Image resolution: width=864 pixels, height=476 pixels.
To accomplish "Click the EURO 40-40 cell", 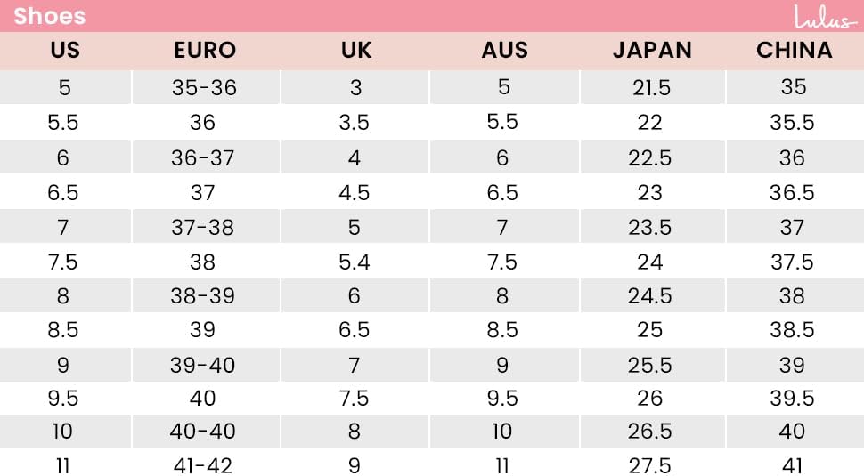I will pos(203,431).
